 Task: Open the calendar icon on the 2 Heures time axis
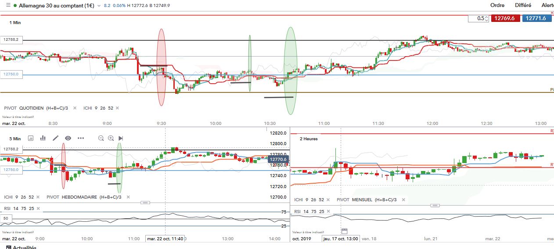click(x=344, y=231)
